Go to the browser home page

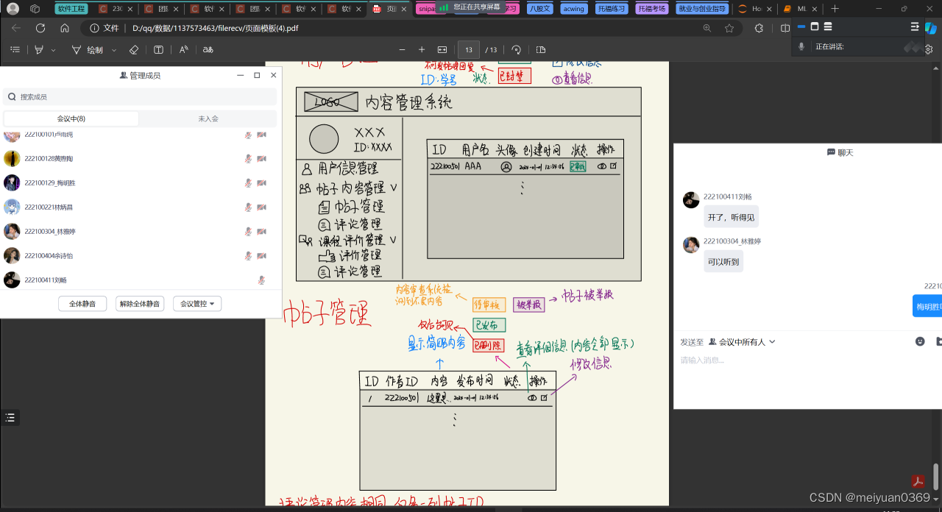click(65, 28)
